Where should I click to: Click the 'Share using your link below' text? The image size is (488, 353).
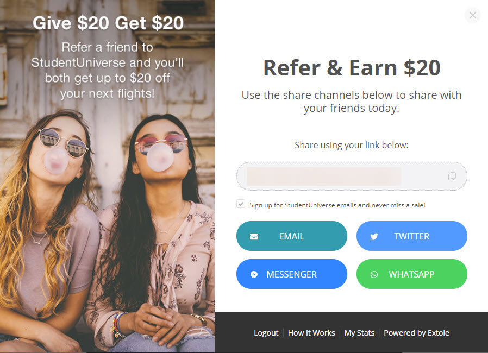pos(352,145)
